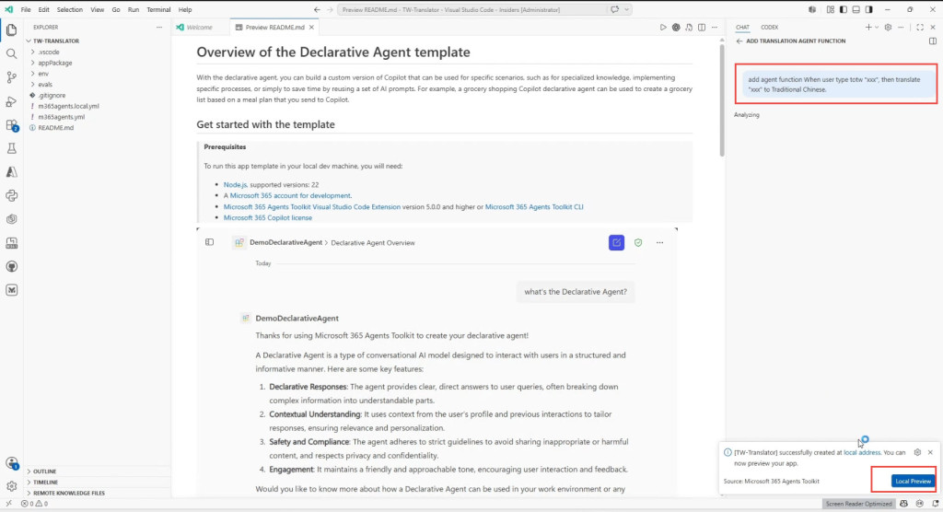Click Screen Reader Optimized in status bar
943x512 pixels.
pyautogui.click(x=858, y=504)
